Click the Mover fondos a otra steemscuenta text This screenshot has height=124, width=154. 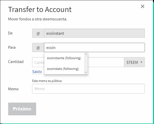(37, 19)
